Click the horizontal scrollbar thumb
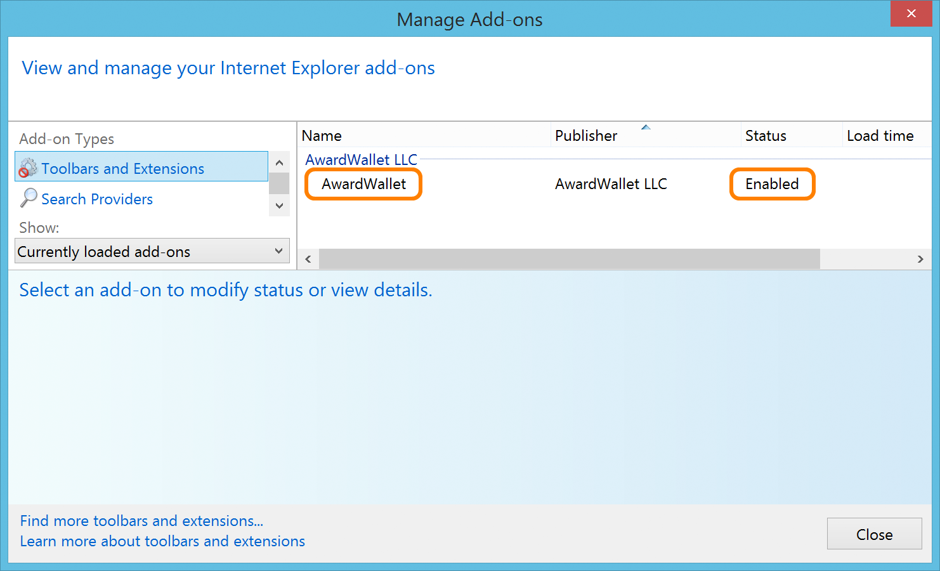 click(569, 259)
